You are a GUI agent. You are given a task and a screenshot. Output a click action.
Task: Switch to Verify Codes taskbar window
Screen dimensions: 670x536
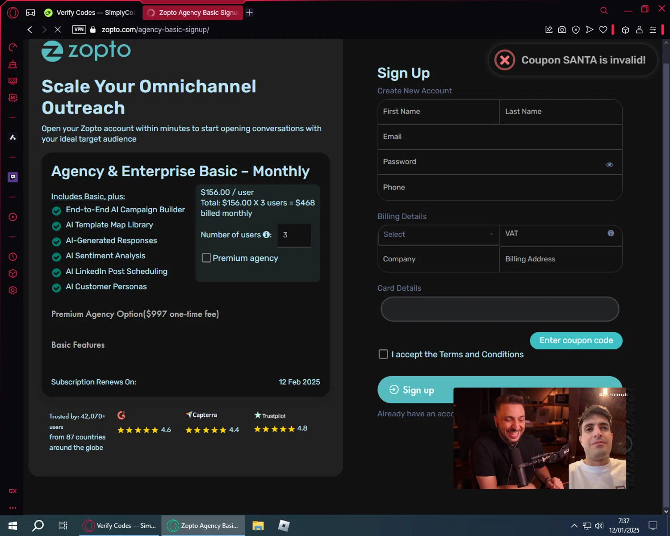(120, 526)
